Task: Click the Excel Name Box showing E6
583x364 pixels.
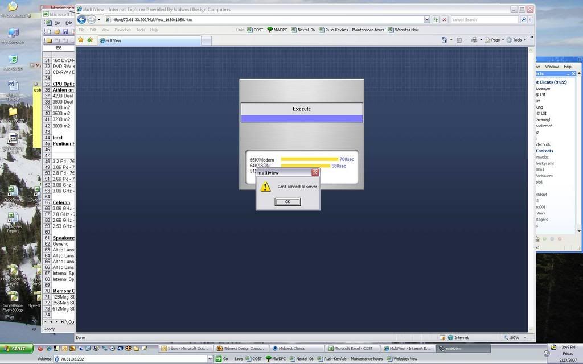Action: click(x=59, y=48)
